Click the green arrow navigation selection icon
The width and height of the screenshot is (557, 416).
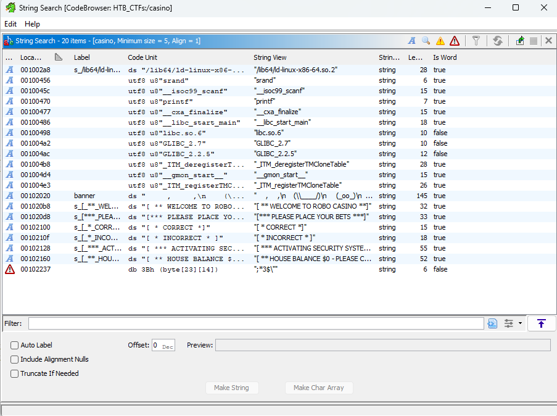[x=520, y=41]
